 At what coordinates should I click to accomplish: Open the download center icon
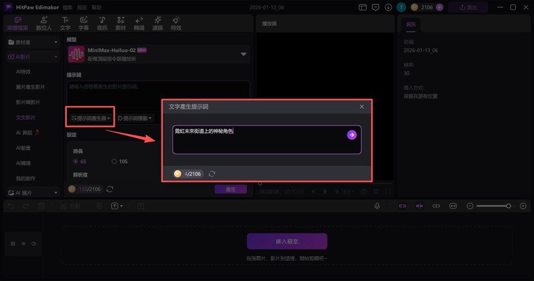(388, 7)
